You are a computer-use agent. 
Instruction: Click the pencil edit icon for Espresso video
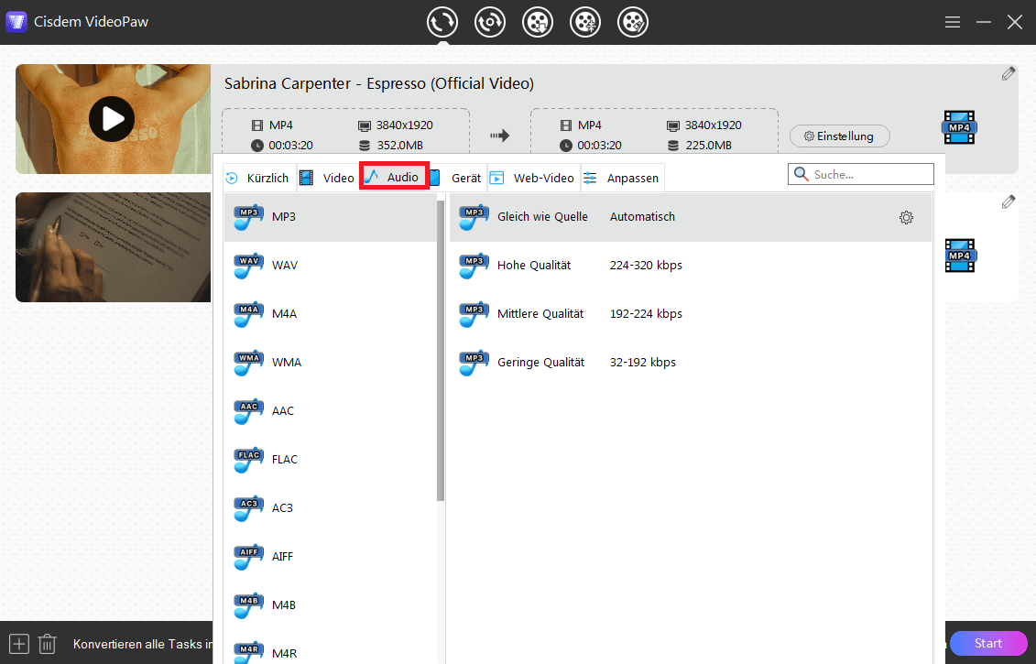point(1009,74)
